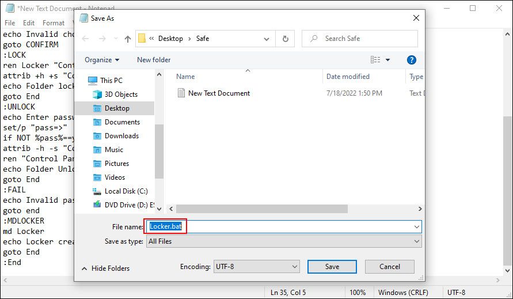The image size is (513, 299).
Task: Click the Local Disk drive icon
Action: [97, 191]
